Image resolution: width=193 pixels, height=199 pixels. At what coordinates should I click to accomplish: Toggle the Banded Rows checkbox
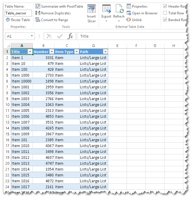point(165,20)
